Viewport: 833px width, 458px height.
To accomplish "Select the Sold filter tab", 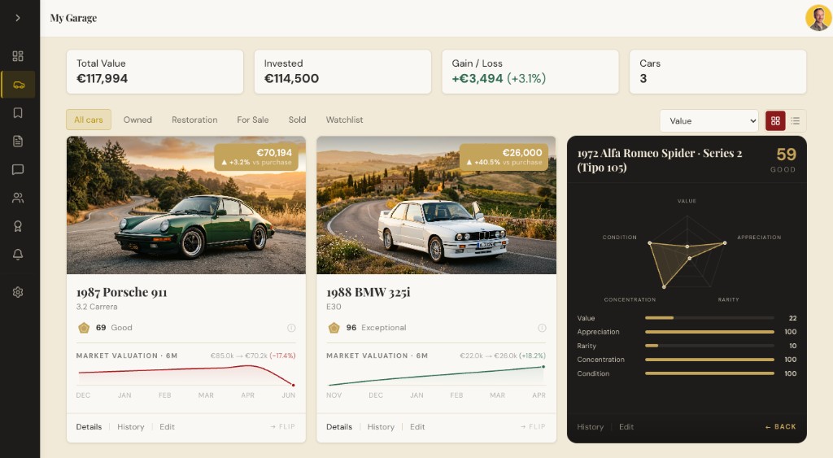I will [297, 120].
